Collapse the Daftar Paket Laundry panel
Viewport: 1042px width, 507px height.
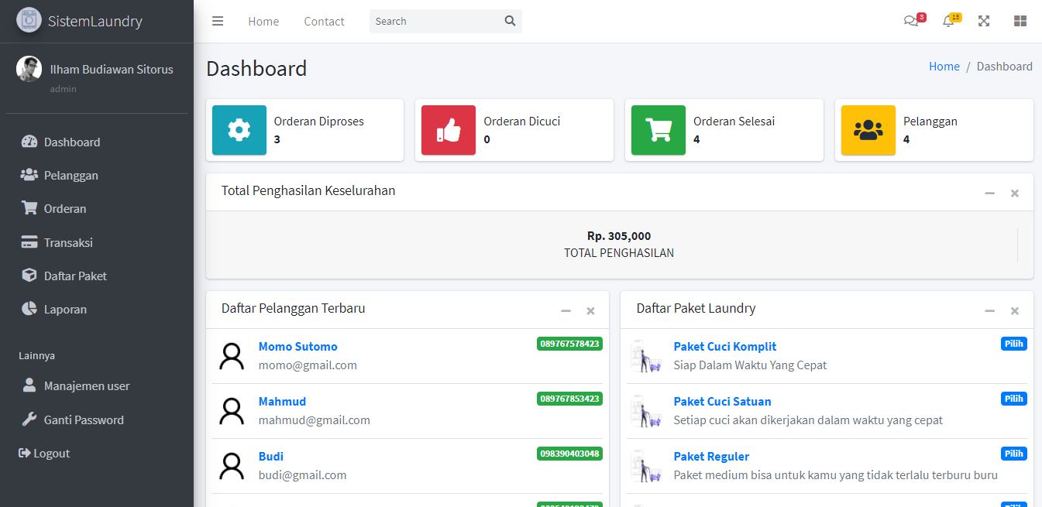[x=989, y=310]
